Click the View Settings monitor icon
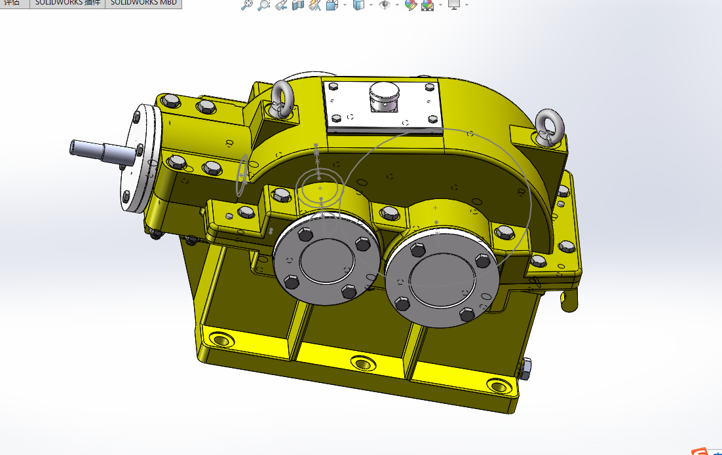Screen dimensions: 722x455 (454, 5)
